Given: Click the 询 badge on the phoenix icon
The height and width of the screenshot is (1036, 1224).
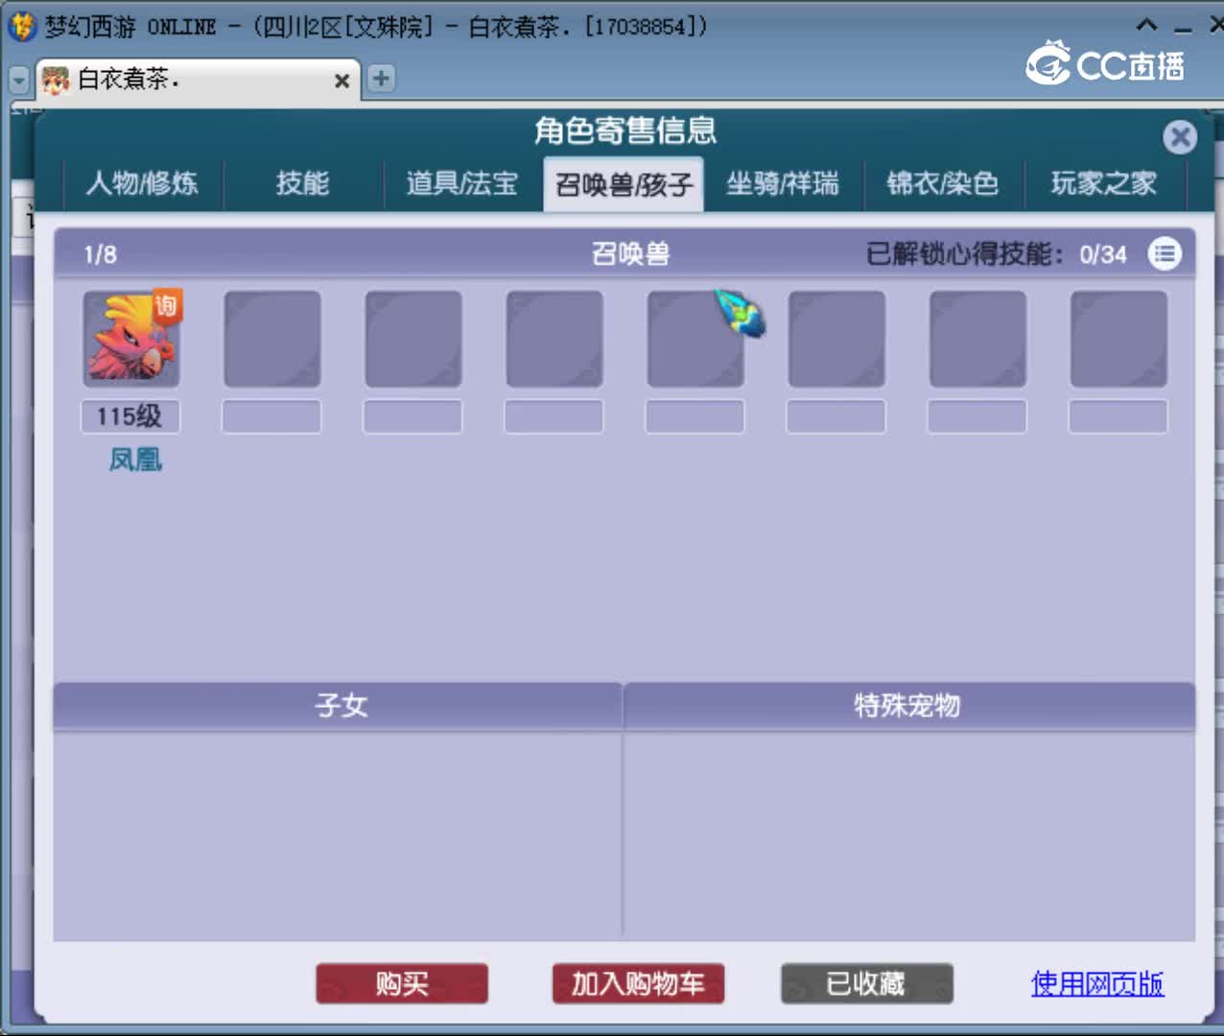Looking at the screenshot, I should [167, 306].
